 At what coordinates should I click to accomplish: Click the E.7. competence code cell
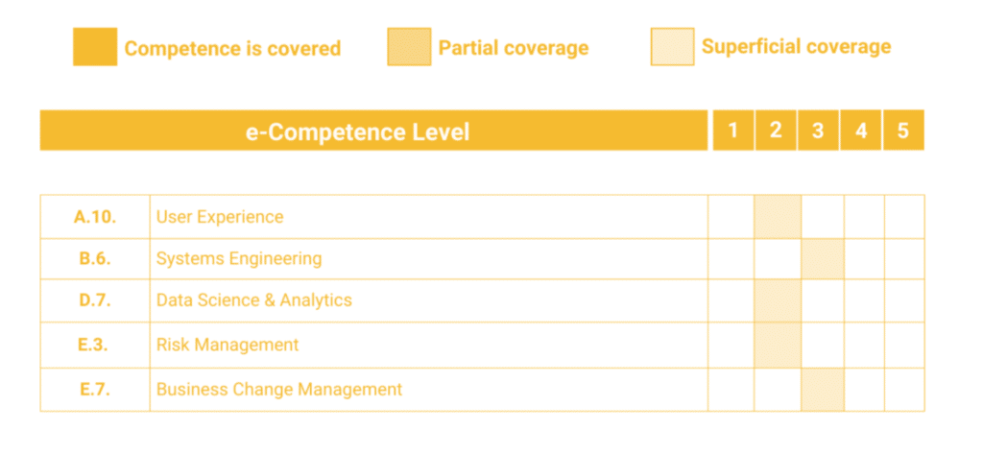[x=95, y=390]
